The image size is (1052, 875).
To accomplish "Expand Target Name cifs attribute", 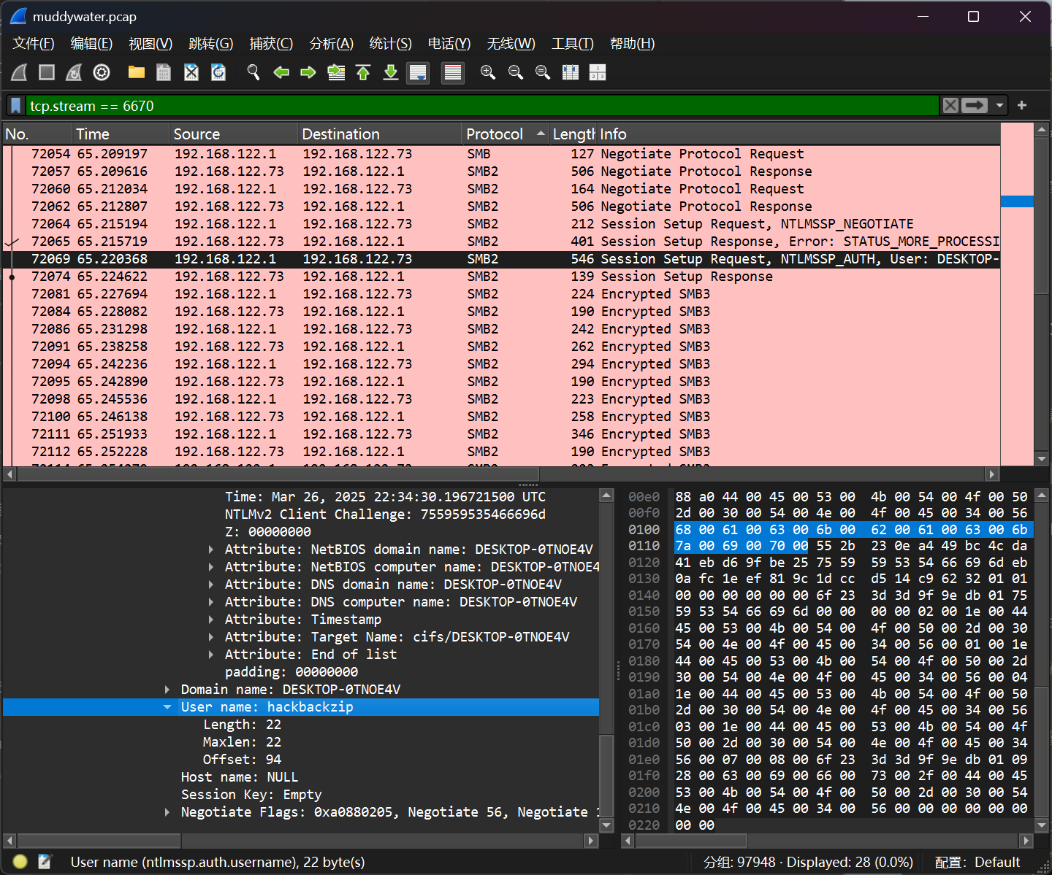I will (x=211, y=637).
